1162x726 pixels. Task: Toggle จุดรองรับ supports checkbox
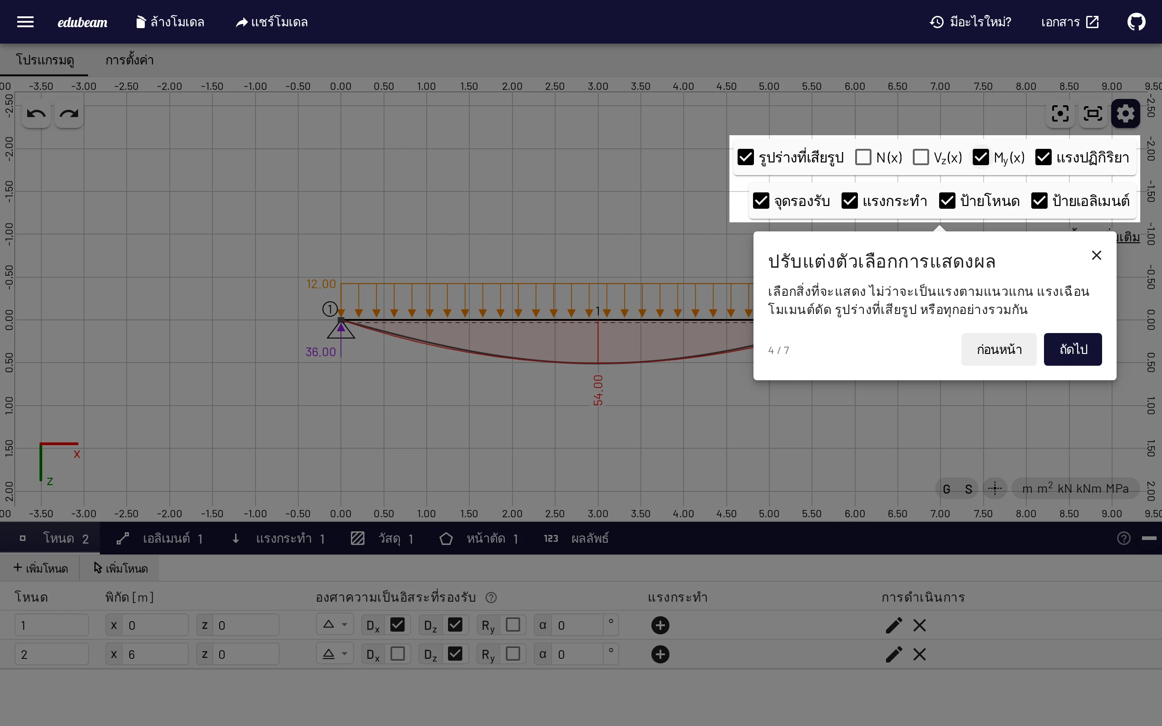(761, 201)
